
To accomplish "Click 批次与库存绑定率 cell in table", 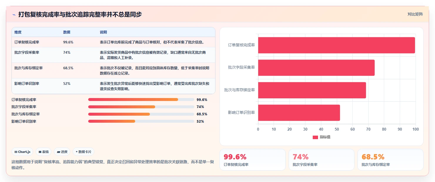I will click(29, 68).
